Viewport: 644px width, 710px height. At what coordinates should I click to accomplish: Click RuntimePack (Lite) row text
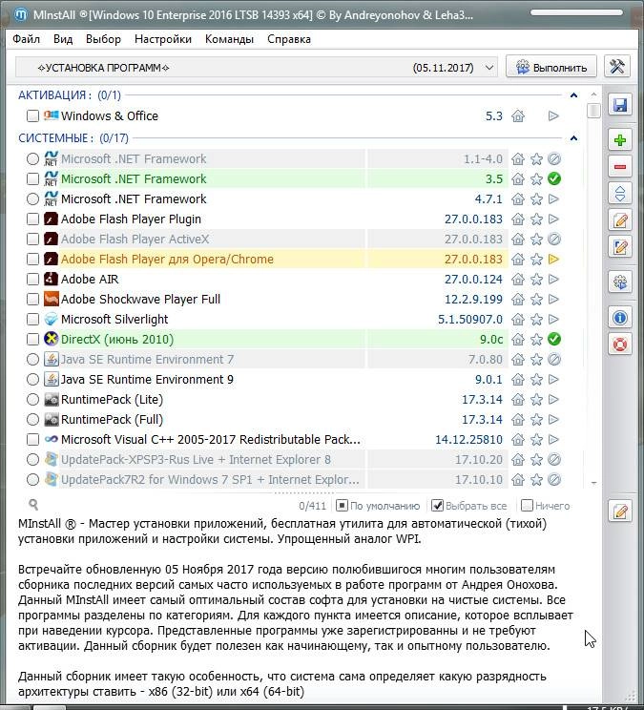click(x=112, y=399)
